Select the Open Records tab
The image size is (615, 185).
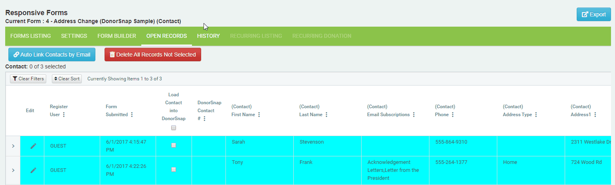coord(166,36)
